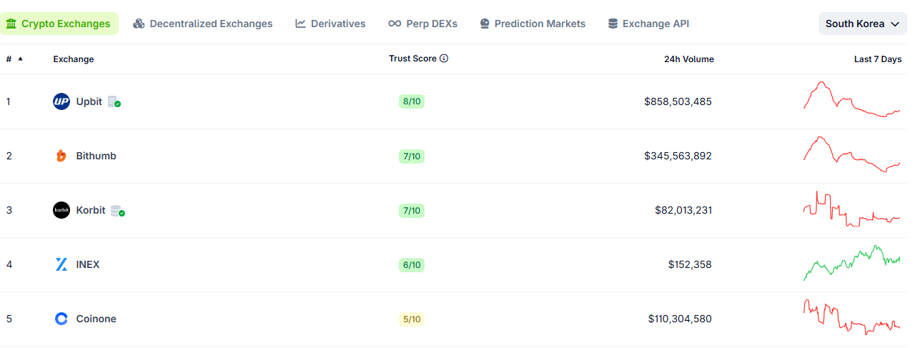Switch to Decentralized Exchanges tab
The height and width of the screenshot is (348, 920).
[203, 24]
